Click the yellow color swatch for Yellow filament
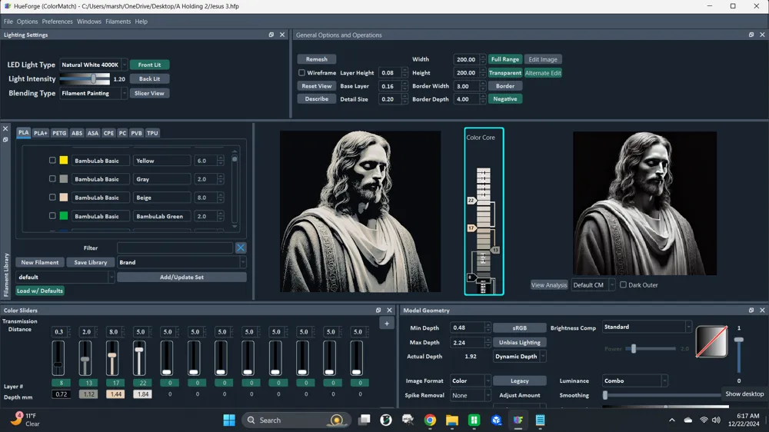This screenshot has height=432, width=769. (64, 161)
